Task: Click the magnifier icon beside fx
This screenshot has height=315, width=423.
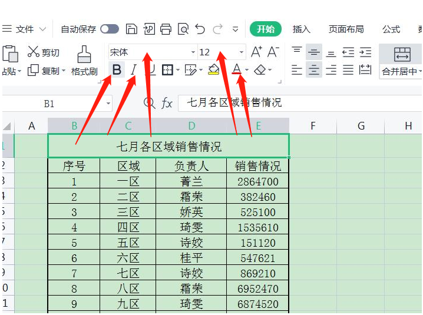Action: (149, 103)
